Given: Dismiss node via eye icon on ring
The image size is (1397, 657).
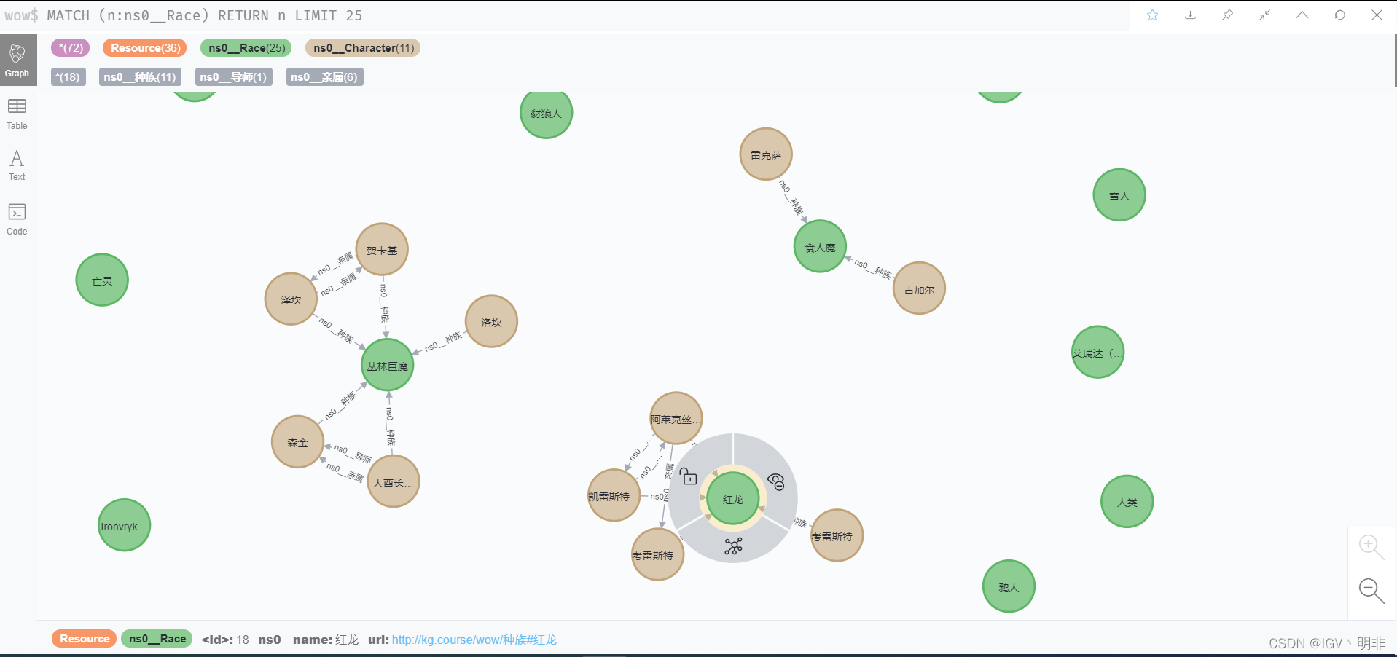Looking at the screenshot, I should pyautogui.click(x=776, y=481).
